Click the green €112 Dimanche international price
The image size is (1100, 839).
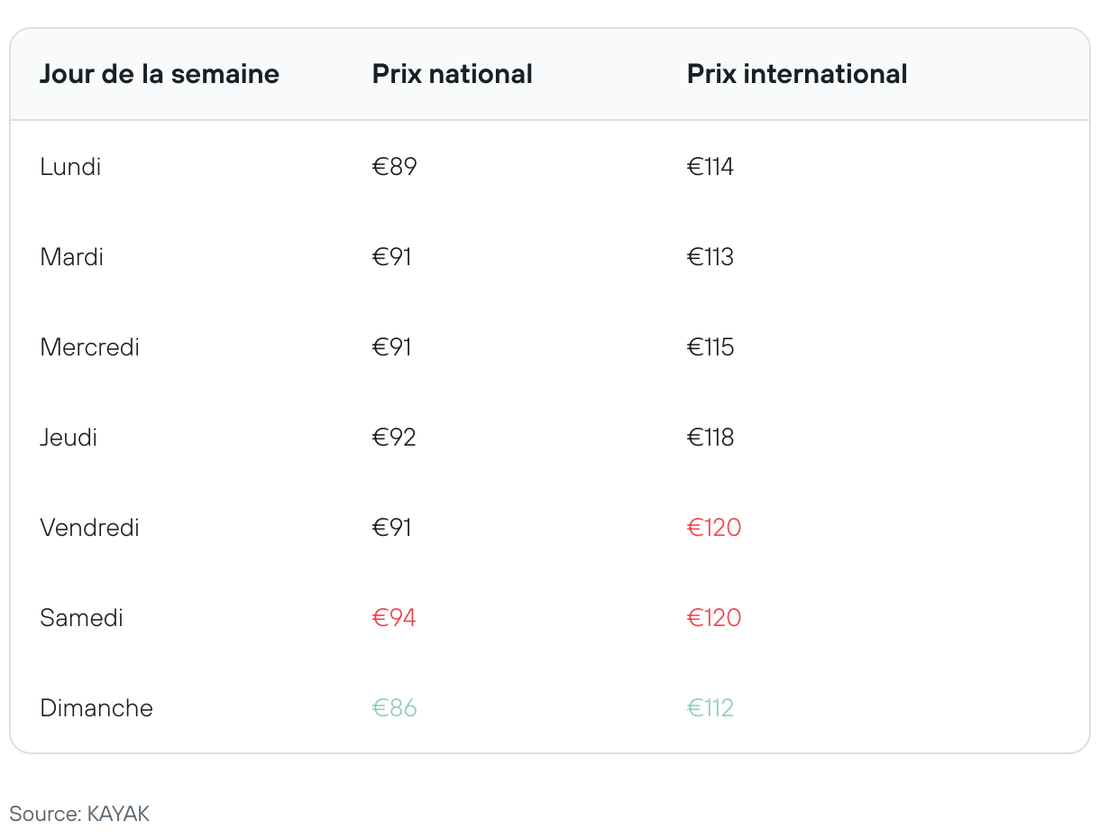pyautogui.click(x=710, y=708)
